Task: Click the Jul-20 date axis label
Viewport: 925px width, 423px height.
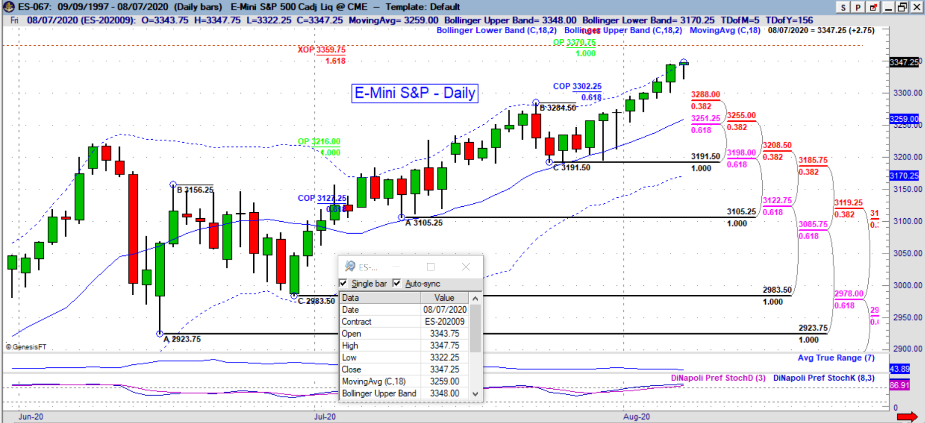Action: pyautogui.click(x=325, y=417)
